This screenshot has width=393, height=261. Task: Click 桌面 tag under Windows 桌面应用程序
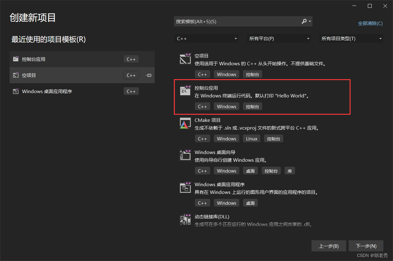250,203
